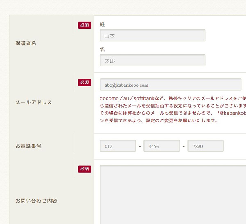Click the 必須 badge beside お問い合わせ内容
Viewport: 246px width, 224px height.
click(84, 169)
